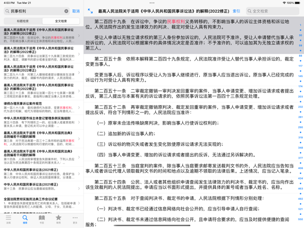304x228 pixels.
Task: Open the three-dots more tab in the bottom bar
Action: [75, 219]
